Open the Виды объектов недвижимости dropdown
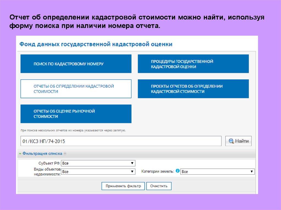The width and height of the screenshot is (281, 210). pyautogui.click(x=98, y=172)
